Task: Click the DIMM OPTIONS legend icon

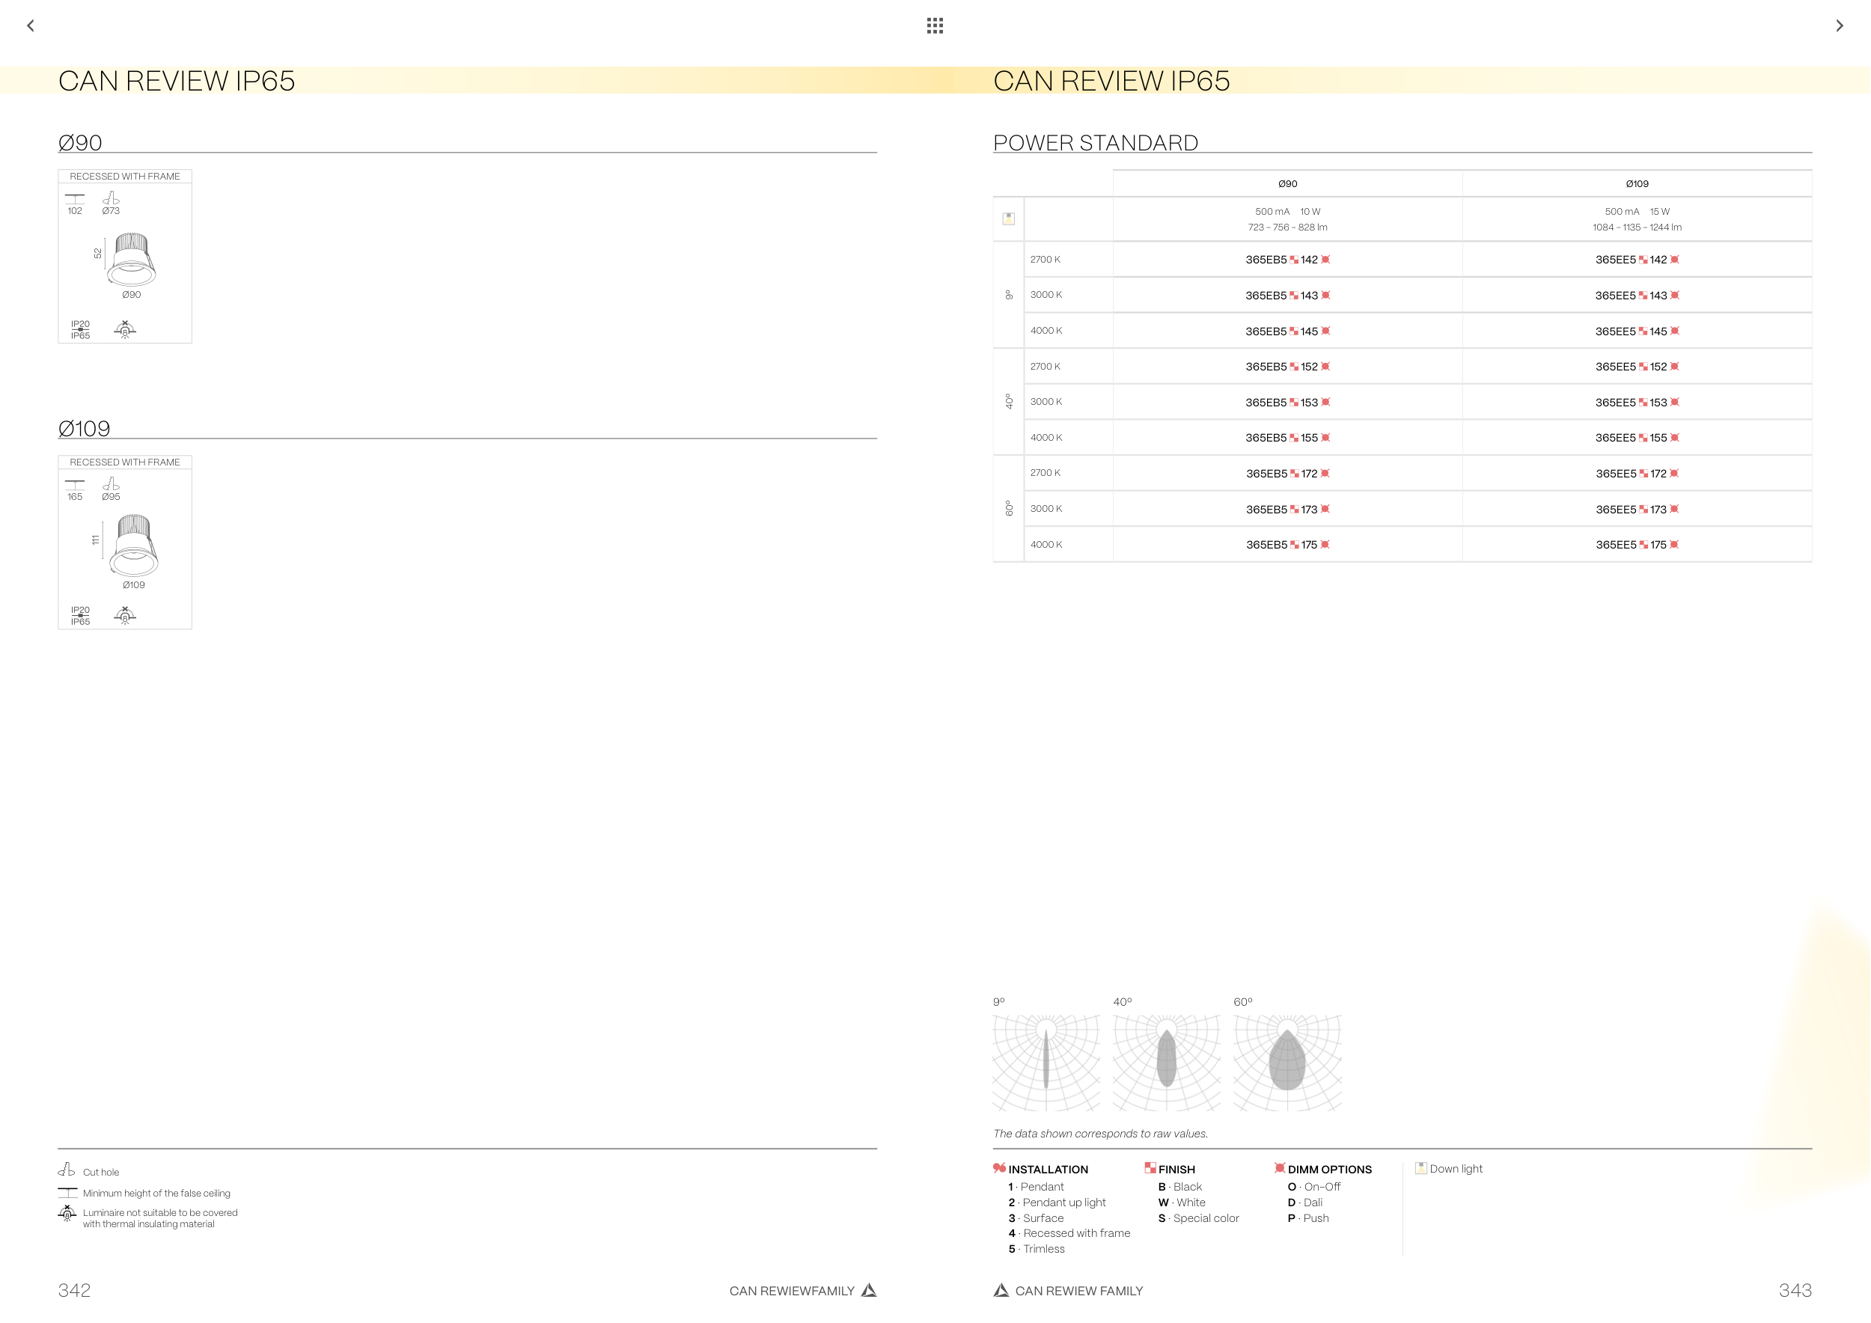Action: point(1279,1168)
